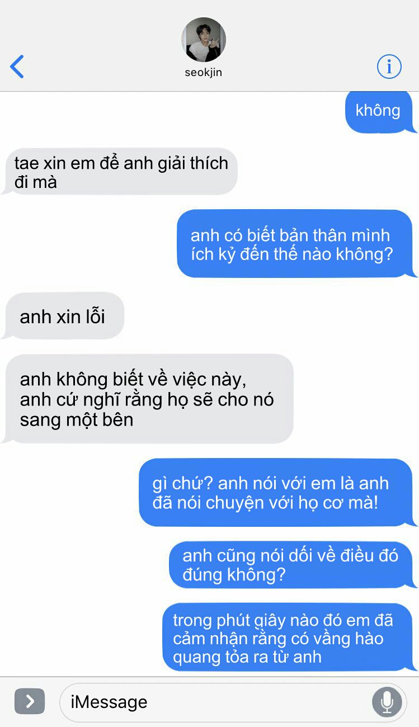
Task: Expand the apps chevron beside iMessage field
Action: tap(30, 701)
